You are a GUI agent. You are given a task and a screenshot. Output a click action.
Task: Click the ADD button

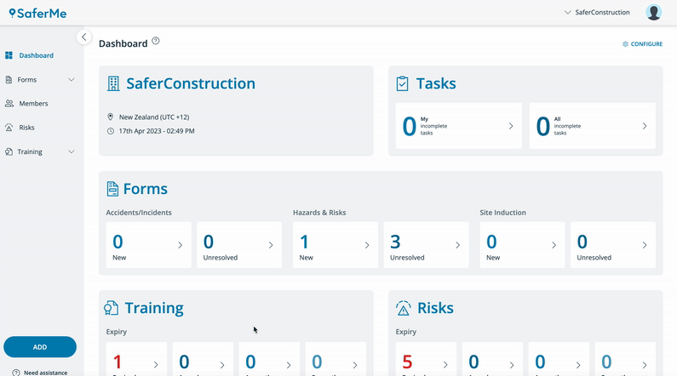40,347
